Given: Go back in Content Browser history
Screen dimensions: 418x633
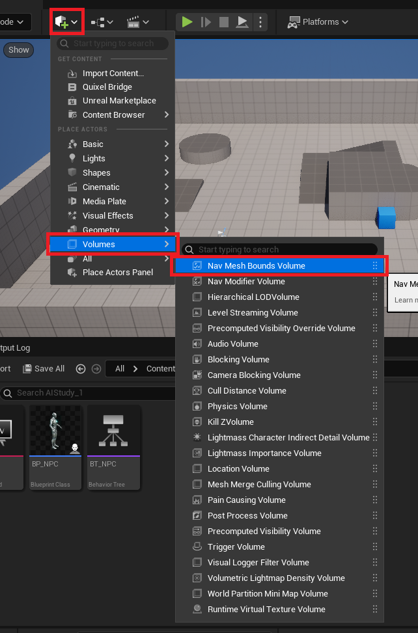Looking at the screenshot, I should (x=81, y=369).
